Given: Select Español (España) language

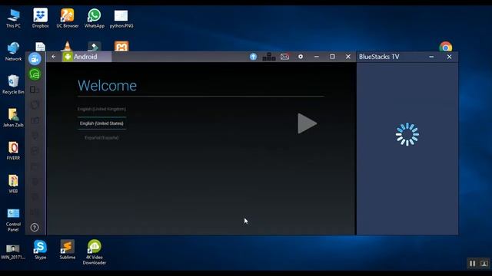Looking at the screenshot, I should pyautogui.click(x=101, y=138).
